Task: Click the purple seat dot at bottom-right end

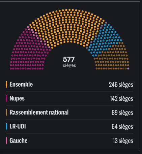Action: 128,68
